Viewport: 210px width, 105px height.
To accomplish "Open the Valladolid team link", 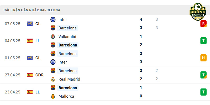I will tap(67, 36).
